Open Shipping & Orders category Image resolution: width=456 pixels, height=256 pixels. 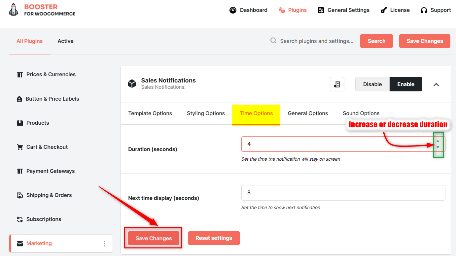[49, 195]
